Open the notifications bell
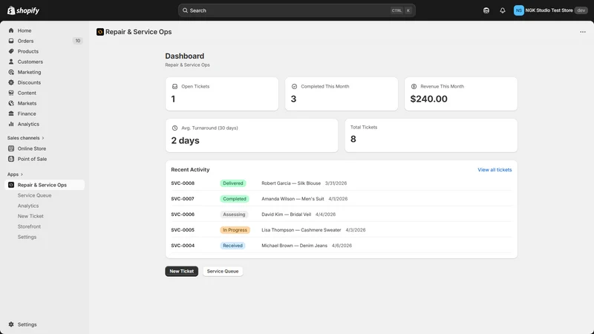 click(x=503, y=10)
